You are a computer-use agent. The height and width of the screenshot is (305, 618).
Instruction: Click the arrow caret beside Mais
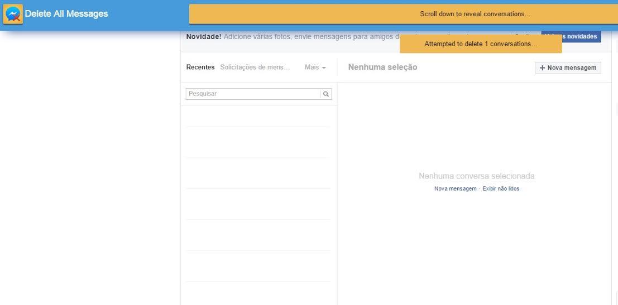tap(324, 68)
